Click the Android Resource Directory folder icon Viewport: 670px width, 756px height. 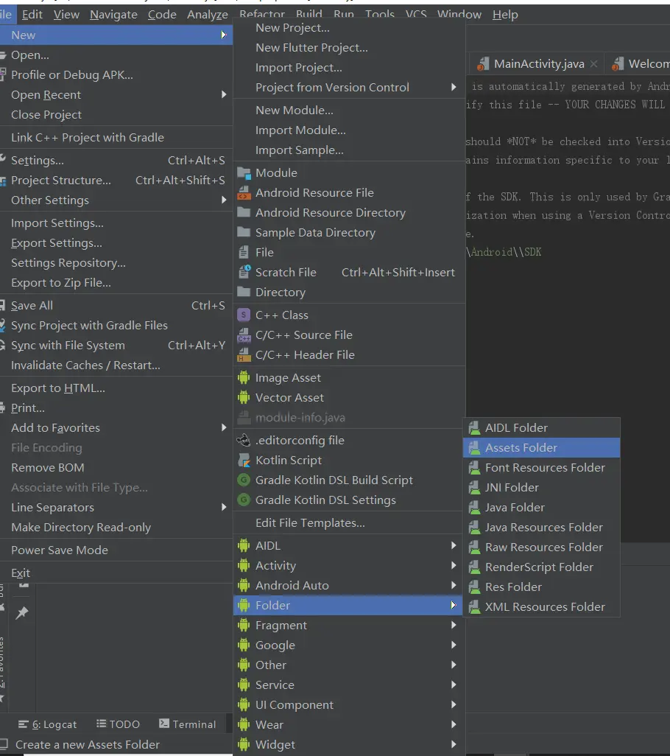[x=244, y=213]
